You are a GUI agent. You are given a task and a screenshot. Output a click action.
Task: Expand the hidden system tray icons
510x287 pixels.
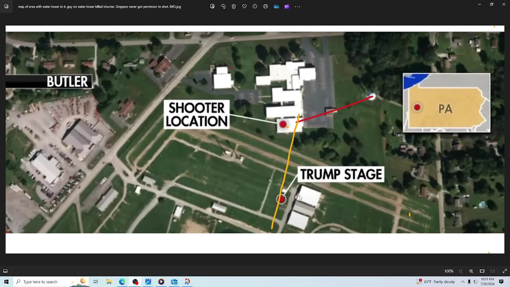pyautogui.click(x=463, y=282)
